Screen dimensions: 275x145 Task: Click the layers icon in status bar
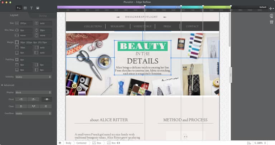pyautogui.click(x=60, y=143)
